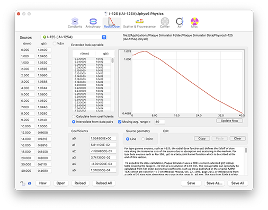Click the Reload button
The height and width of the screenshot is (210, 268).
80,183
